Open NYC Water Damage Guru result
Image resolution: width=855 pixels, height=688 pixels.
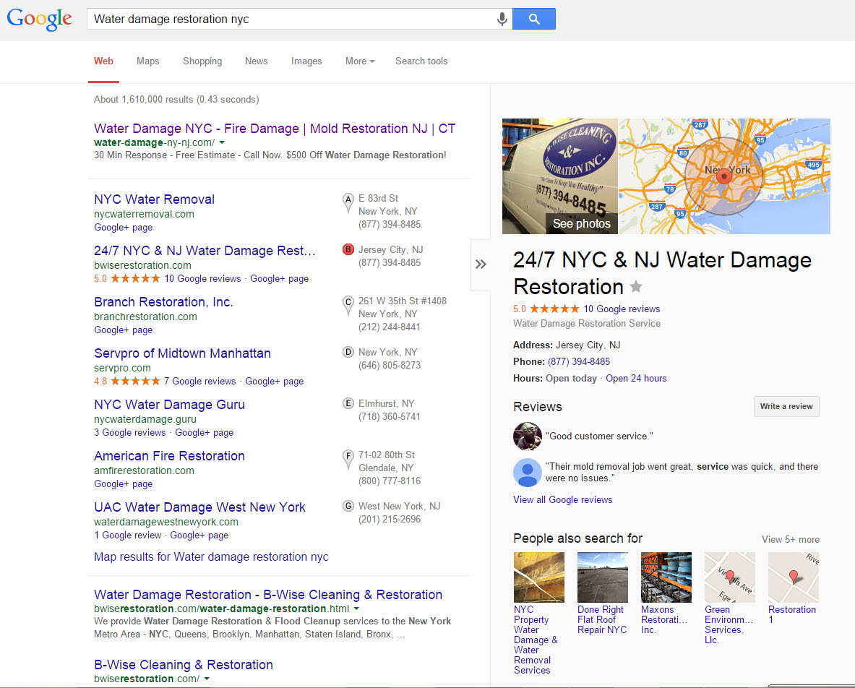coord(170,405)
